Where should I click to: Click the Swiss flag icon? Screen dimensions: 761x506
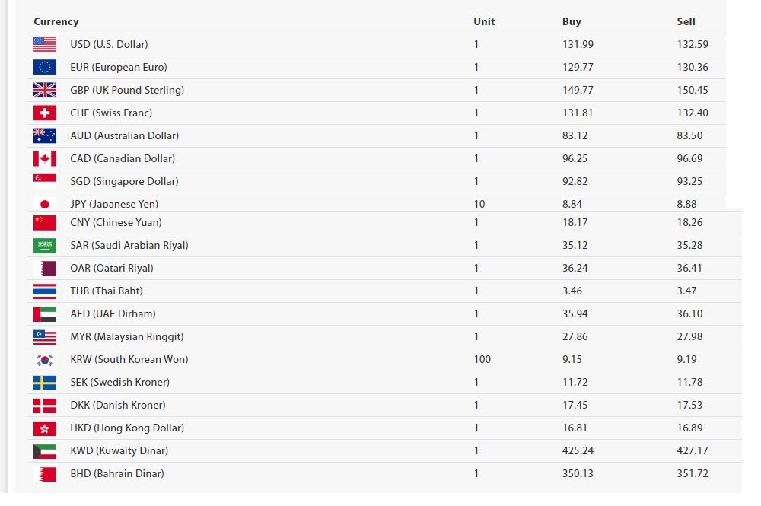45,113
